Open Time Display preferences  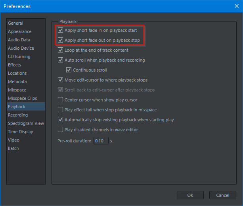(x=26, y=132)
